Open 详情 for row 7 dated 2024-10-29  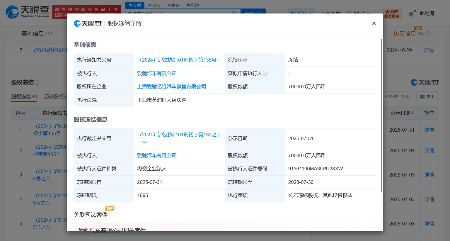[x=429, y=50]
